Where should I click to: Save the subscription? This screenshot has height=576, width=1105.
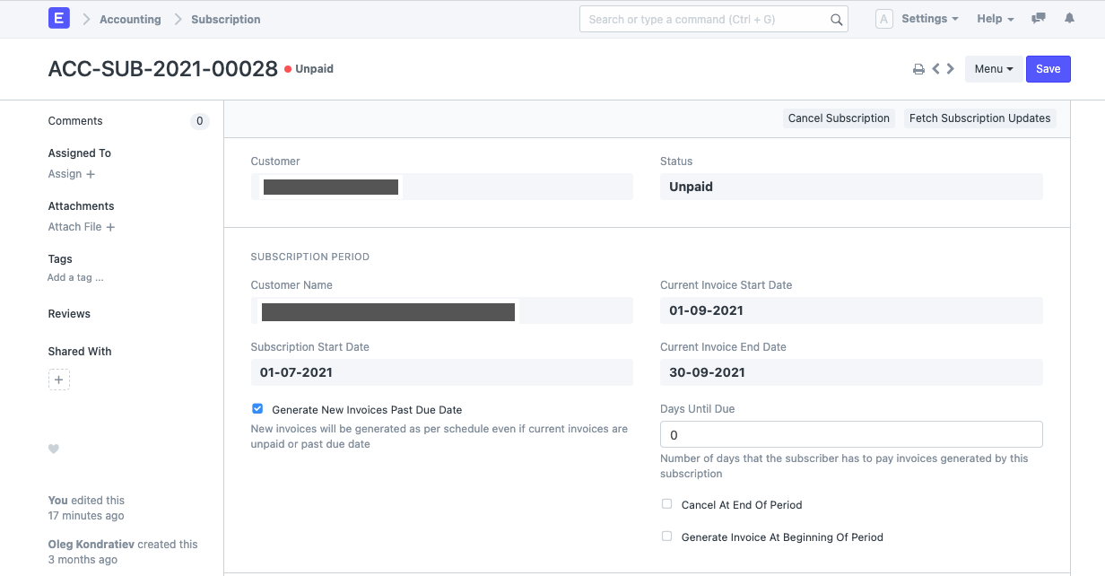pyautogui.click(x=1048, y=68)
